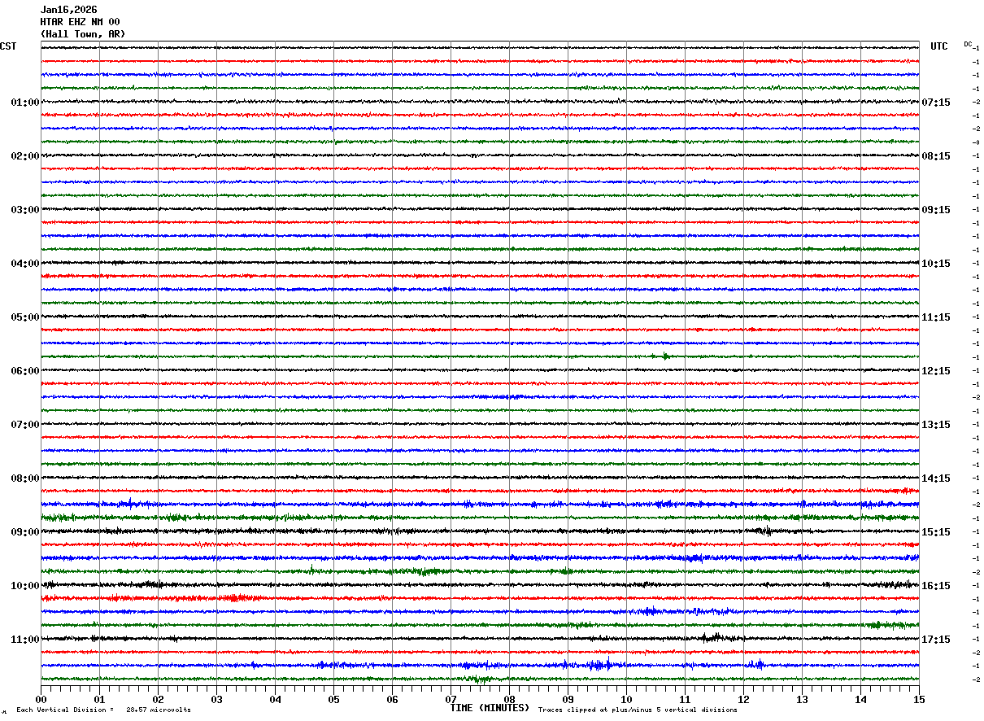Click the 'Traces clipped at plus/minus 5' footnote
The height and width of the screenshot is (721, 984).
[638, 710]
